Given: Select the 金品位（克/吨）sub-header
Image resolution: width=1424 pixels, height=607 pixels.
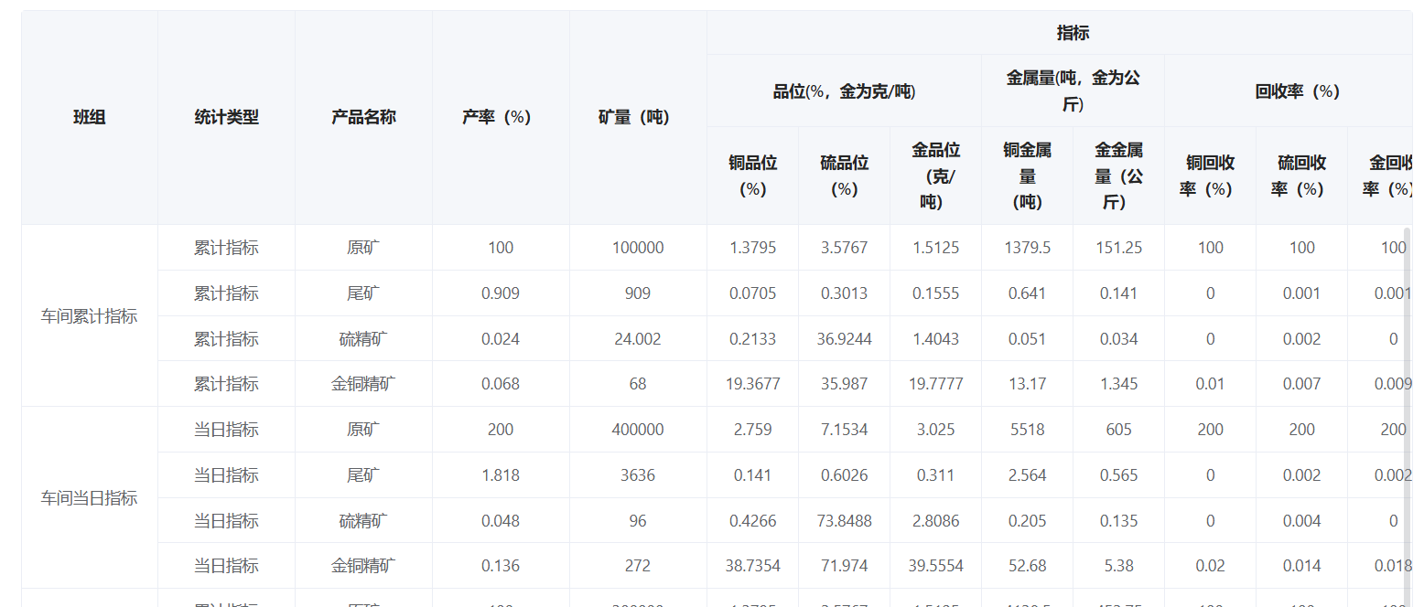Looking at the screenshot, I should point(935,176).
